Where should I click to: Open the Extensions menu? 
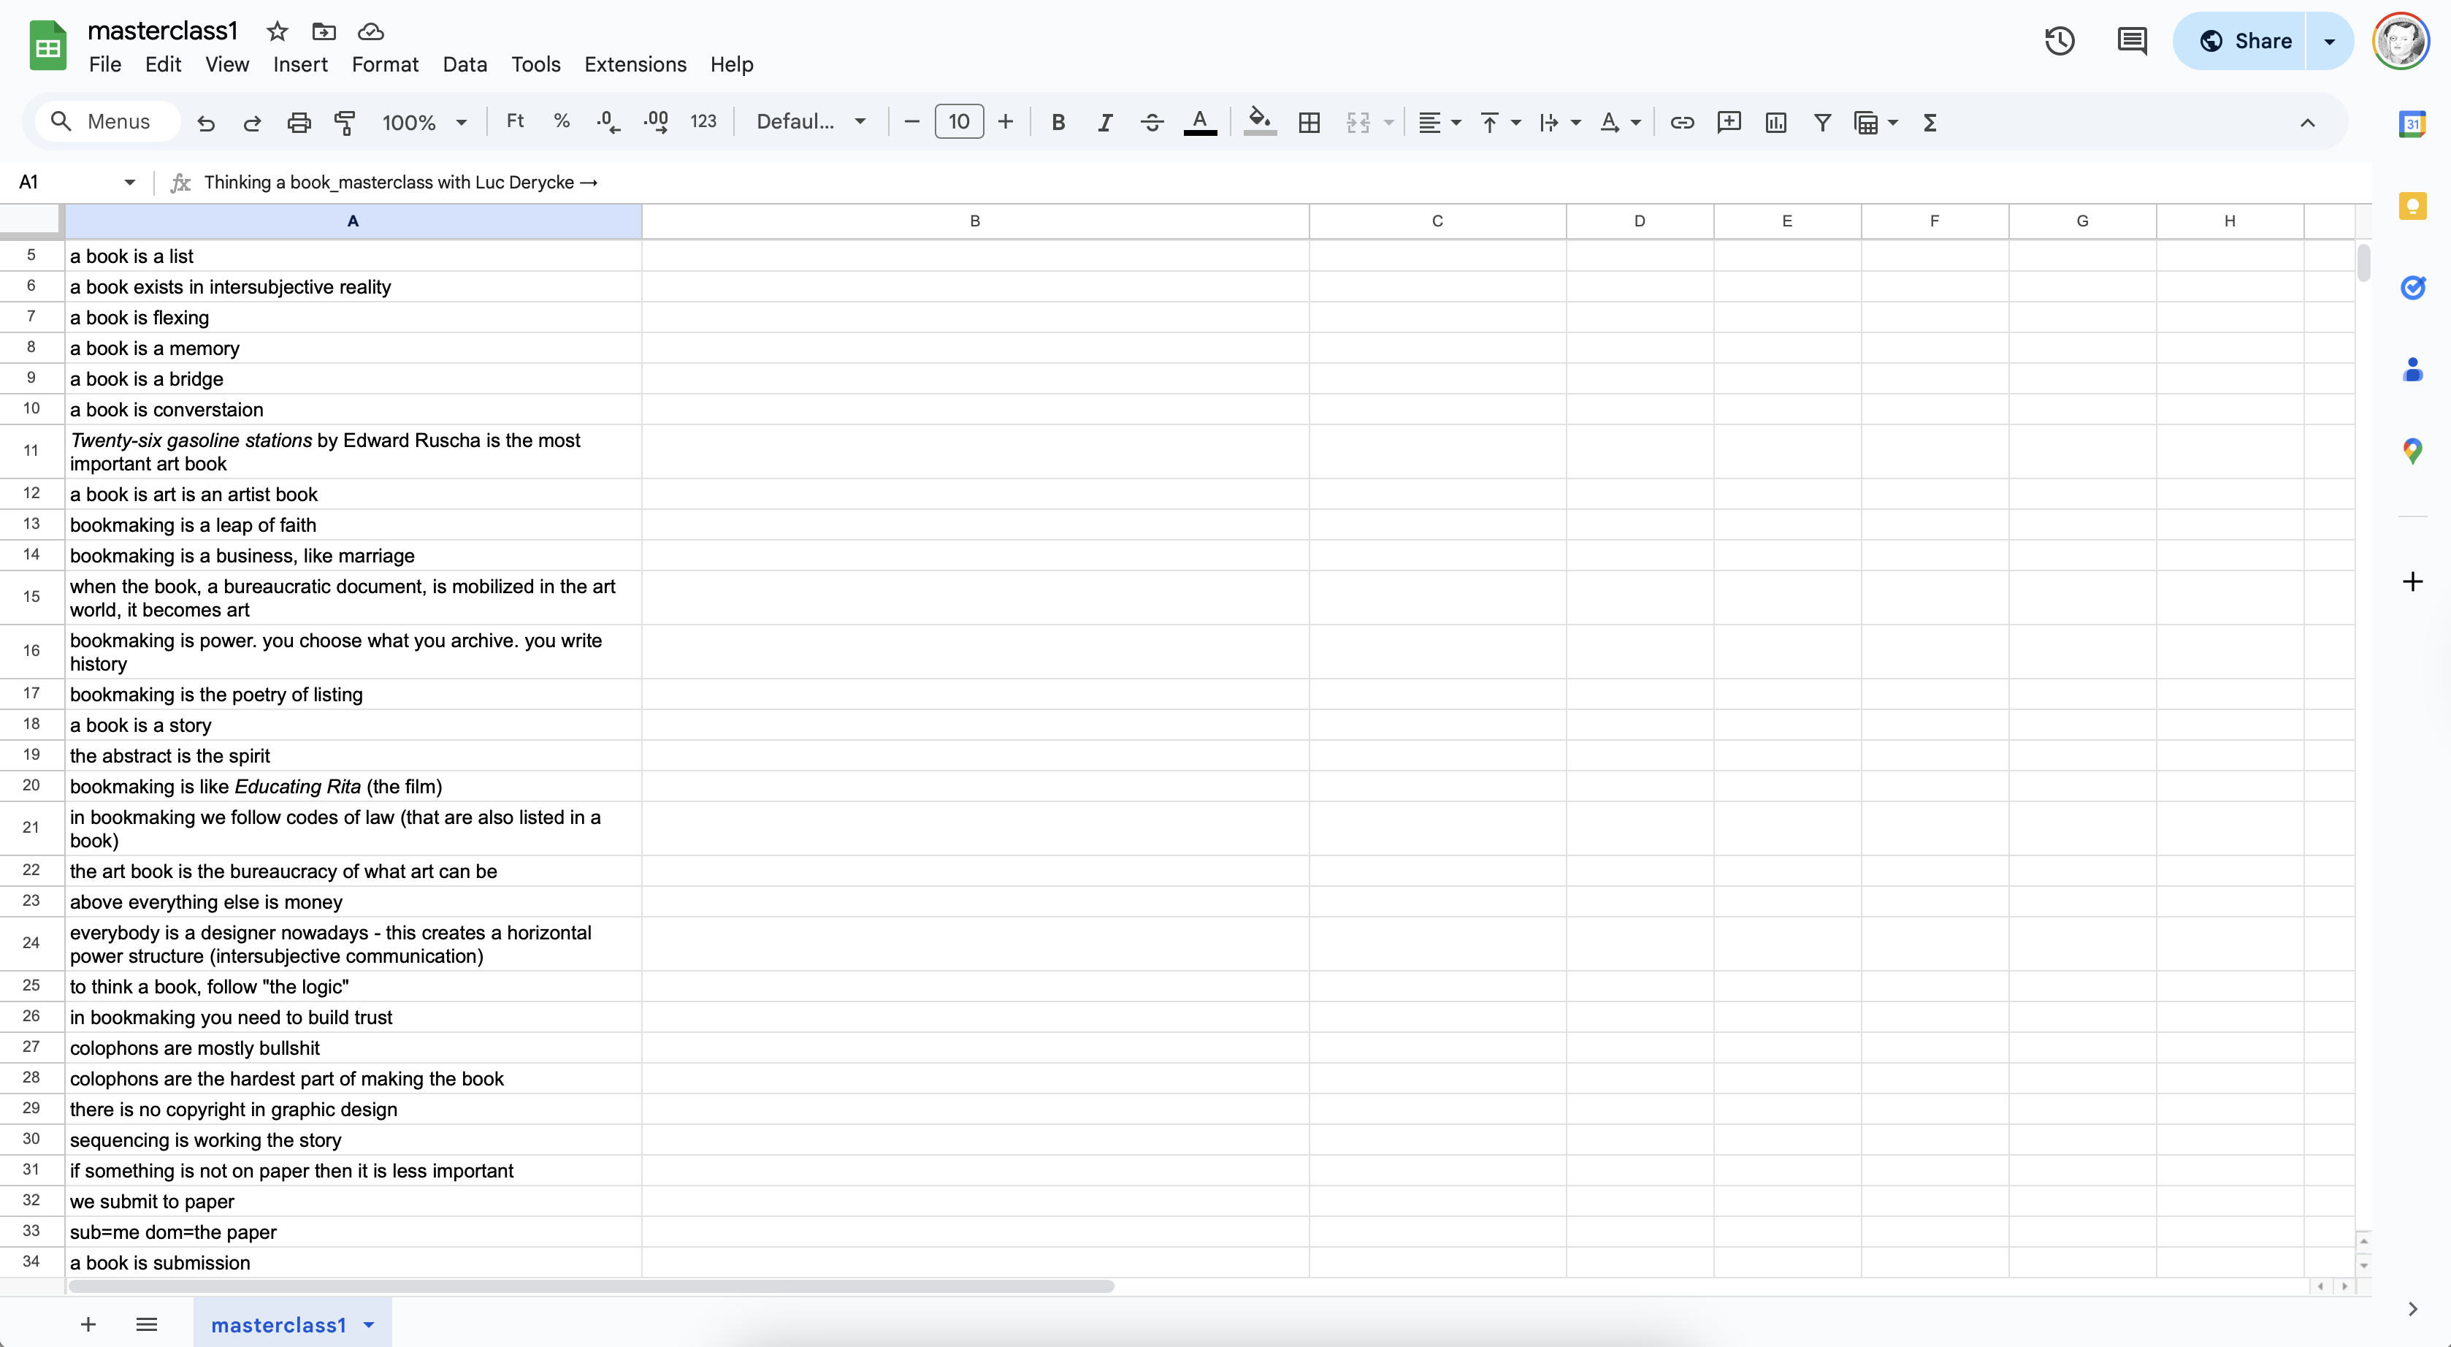tap(635, 64)
